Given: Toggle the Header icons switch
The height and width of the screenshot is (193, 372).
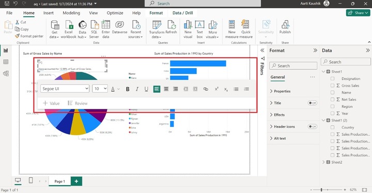Looking at the screenshot, I should pos(312,126).
